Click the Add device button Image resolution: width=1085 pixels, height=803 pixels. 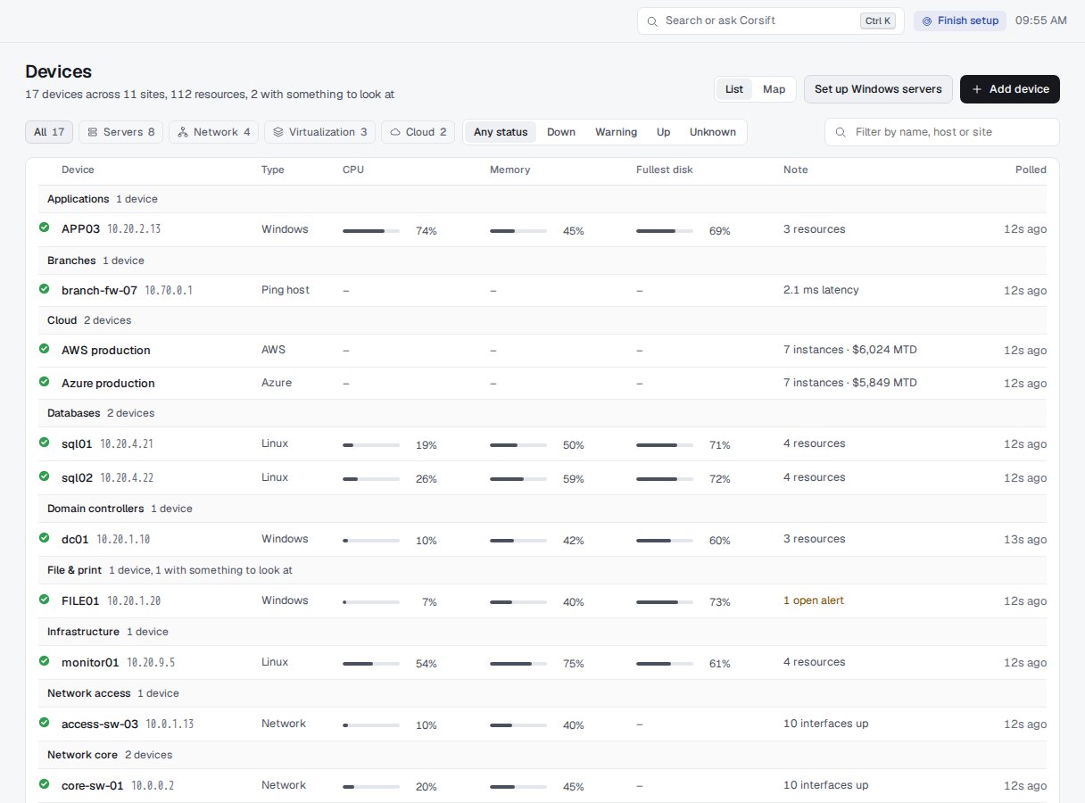point(1010,89)
